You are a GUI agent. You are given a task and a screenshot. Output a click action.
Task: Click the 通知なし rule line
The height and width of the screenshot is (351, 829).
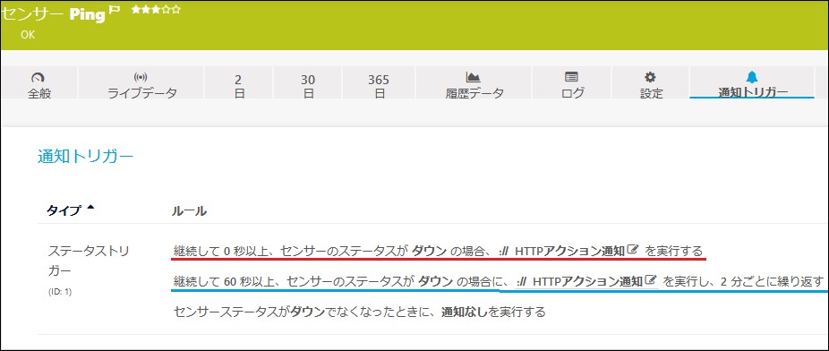tap(360, 312)
